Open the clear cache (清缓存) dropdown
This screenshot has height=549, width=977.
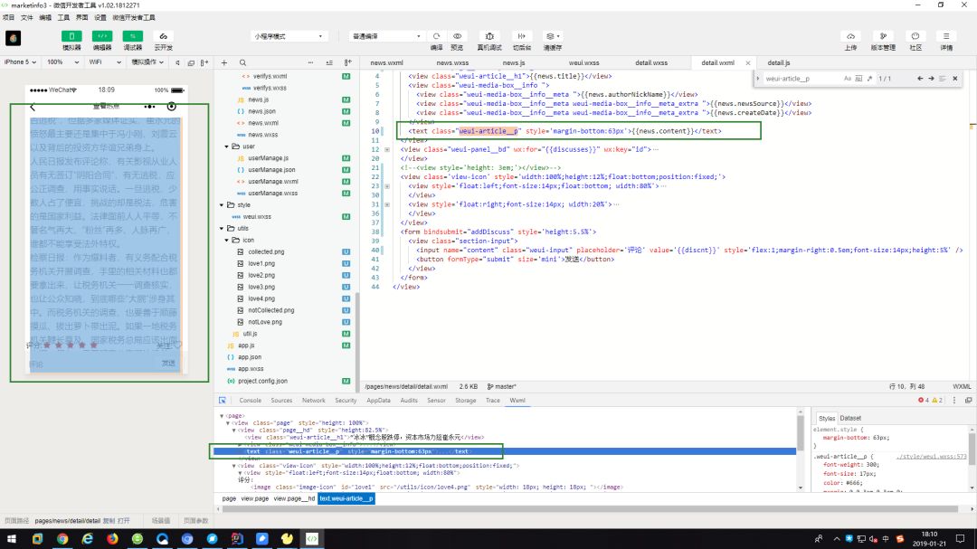click(552, 36)
